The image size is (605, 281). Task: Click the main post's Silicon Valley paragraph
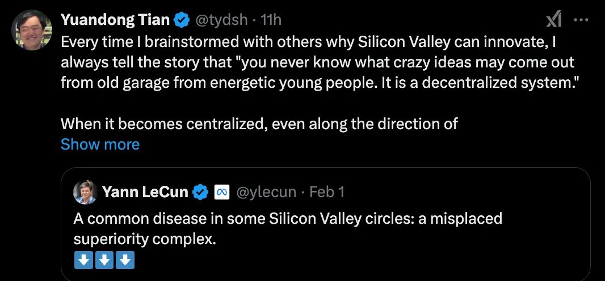[317, 61]
